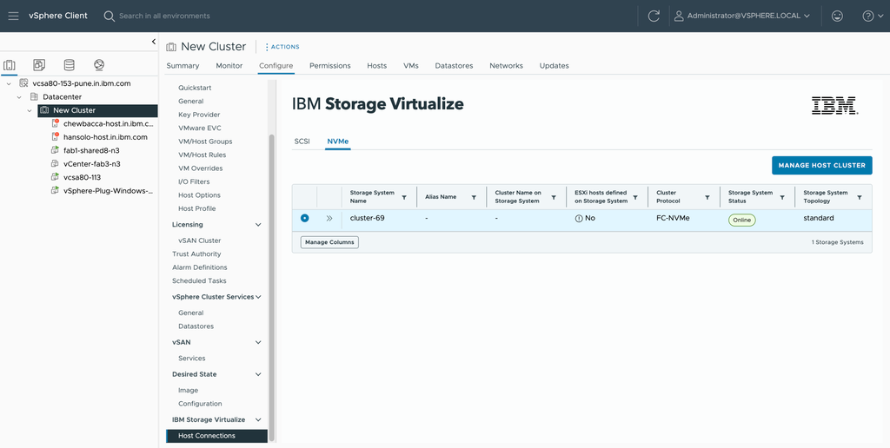Open the Storage System Name column filter
Screen dimensions: 890x448
(x=404, y=197)
